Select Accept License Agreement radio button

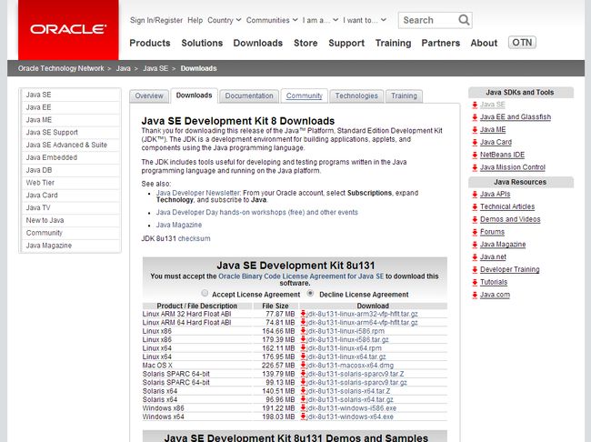205,293
